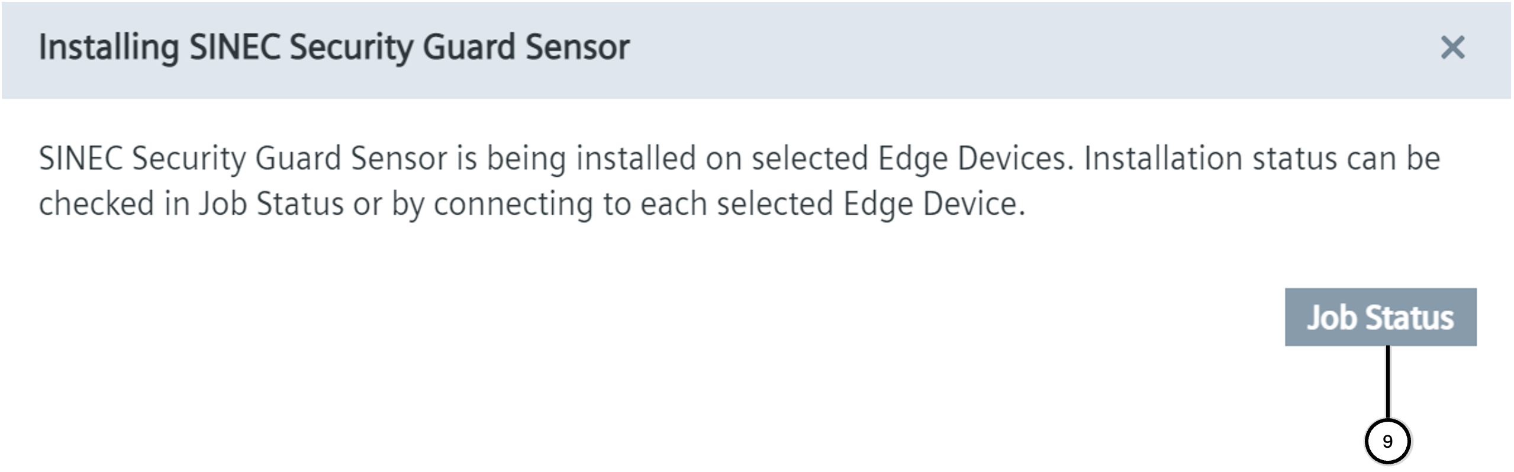Click 'Edge Devices' in the first message line
Image resolution: width=1514 pixels, height=472 pixels.
pos(975,159)
